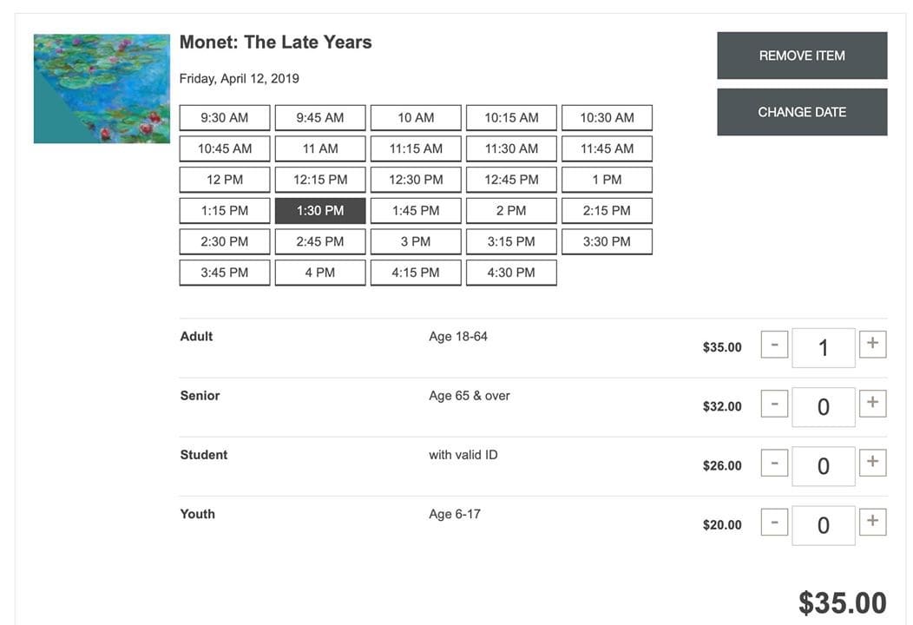The width and height of the screenshot is (913, 625).
Task: Add a Youth ticket with plus
Action: coord(872,522)
